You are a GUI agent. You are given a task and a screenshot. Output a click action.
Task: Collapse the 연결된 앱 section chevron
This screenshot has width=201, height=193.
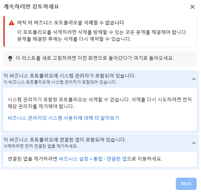point(194,143)
